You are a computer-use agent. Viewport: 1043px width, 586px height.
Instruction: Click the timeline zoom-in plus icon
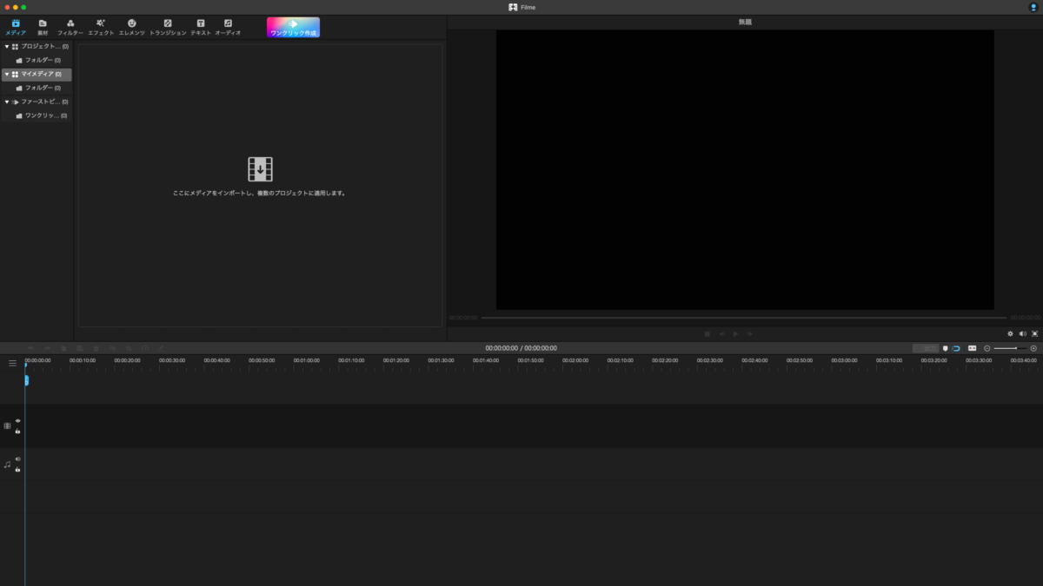tap(1033, 348)
